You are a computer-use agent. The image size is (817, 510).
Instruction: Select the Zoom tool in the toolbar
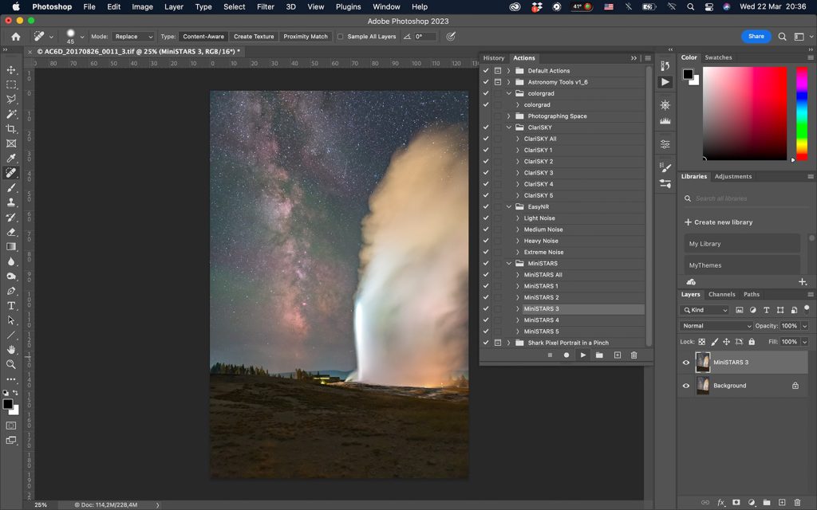[x=11, y=365]
